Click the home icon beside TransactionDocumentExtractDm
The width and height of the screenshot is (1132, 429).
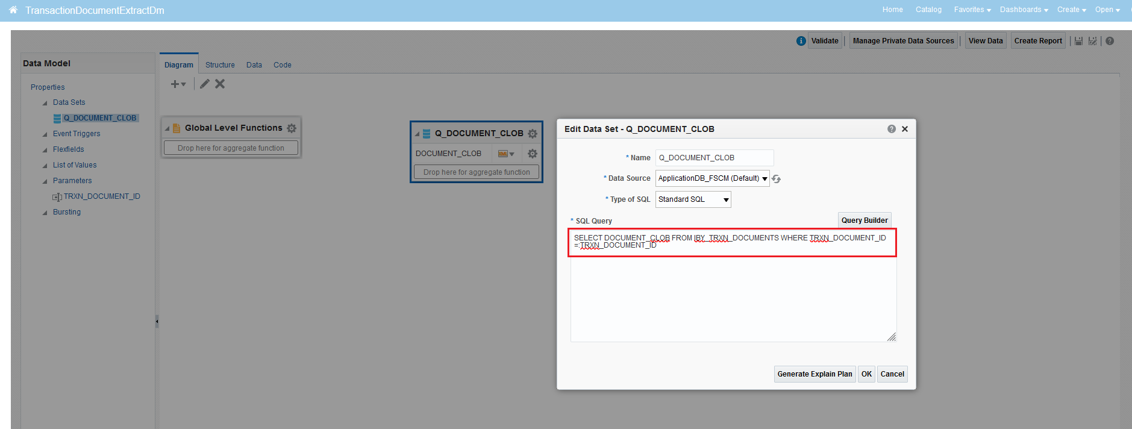coord(13,10)
